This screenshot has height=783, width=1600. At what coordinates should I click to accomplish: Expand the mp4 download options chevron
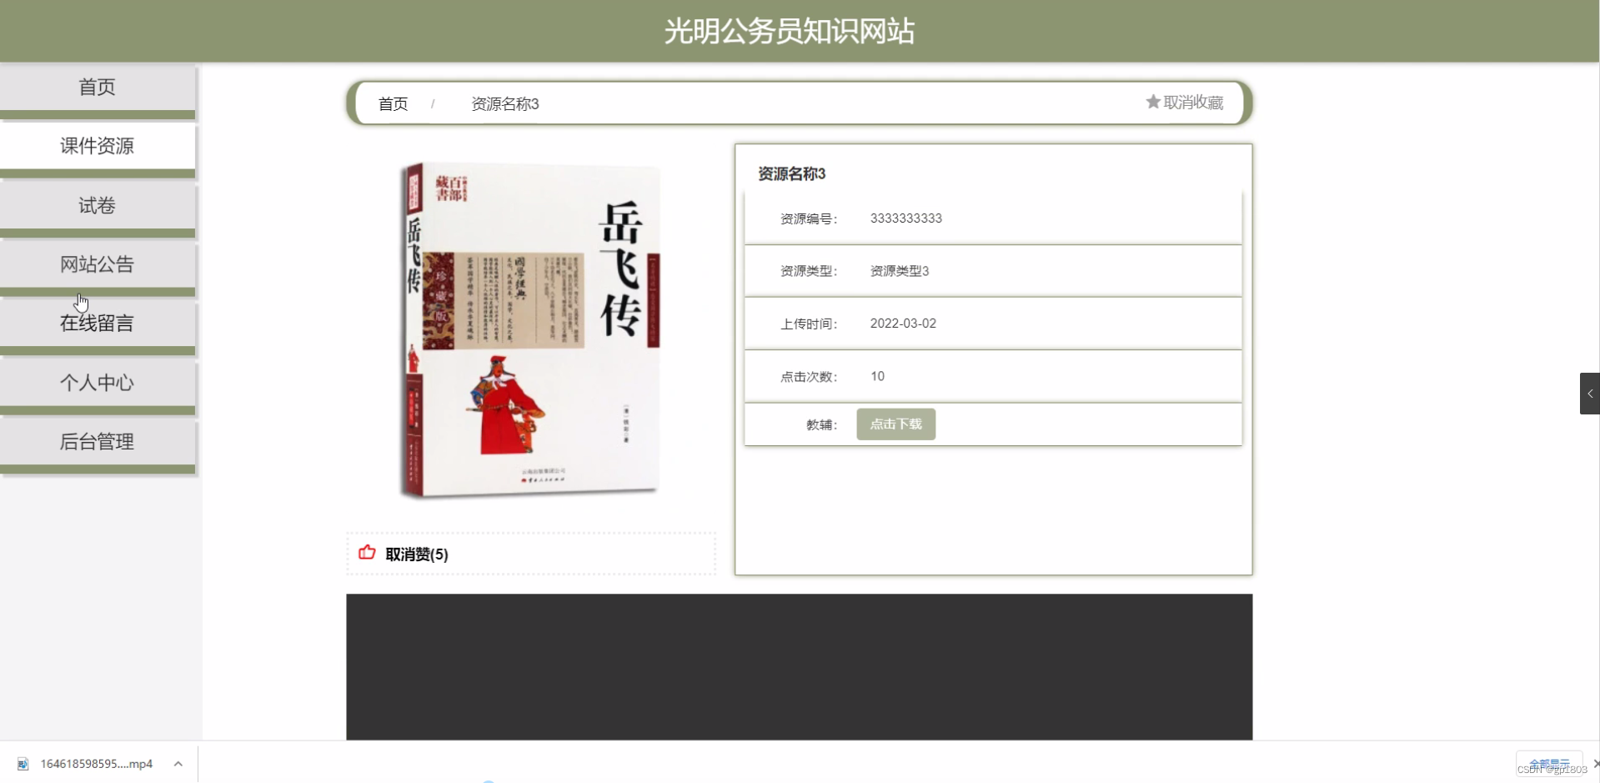pos(178,764)
